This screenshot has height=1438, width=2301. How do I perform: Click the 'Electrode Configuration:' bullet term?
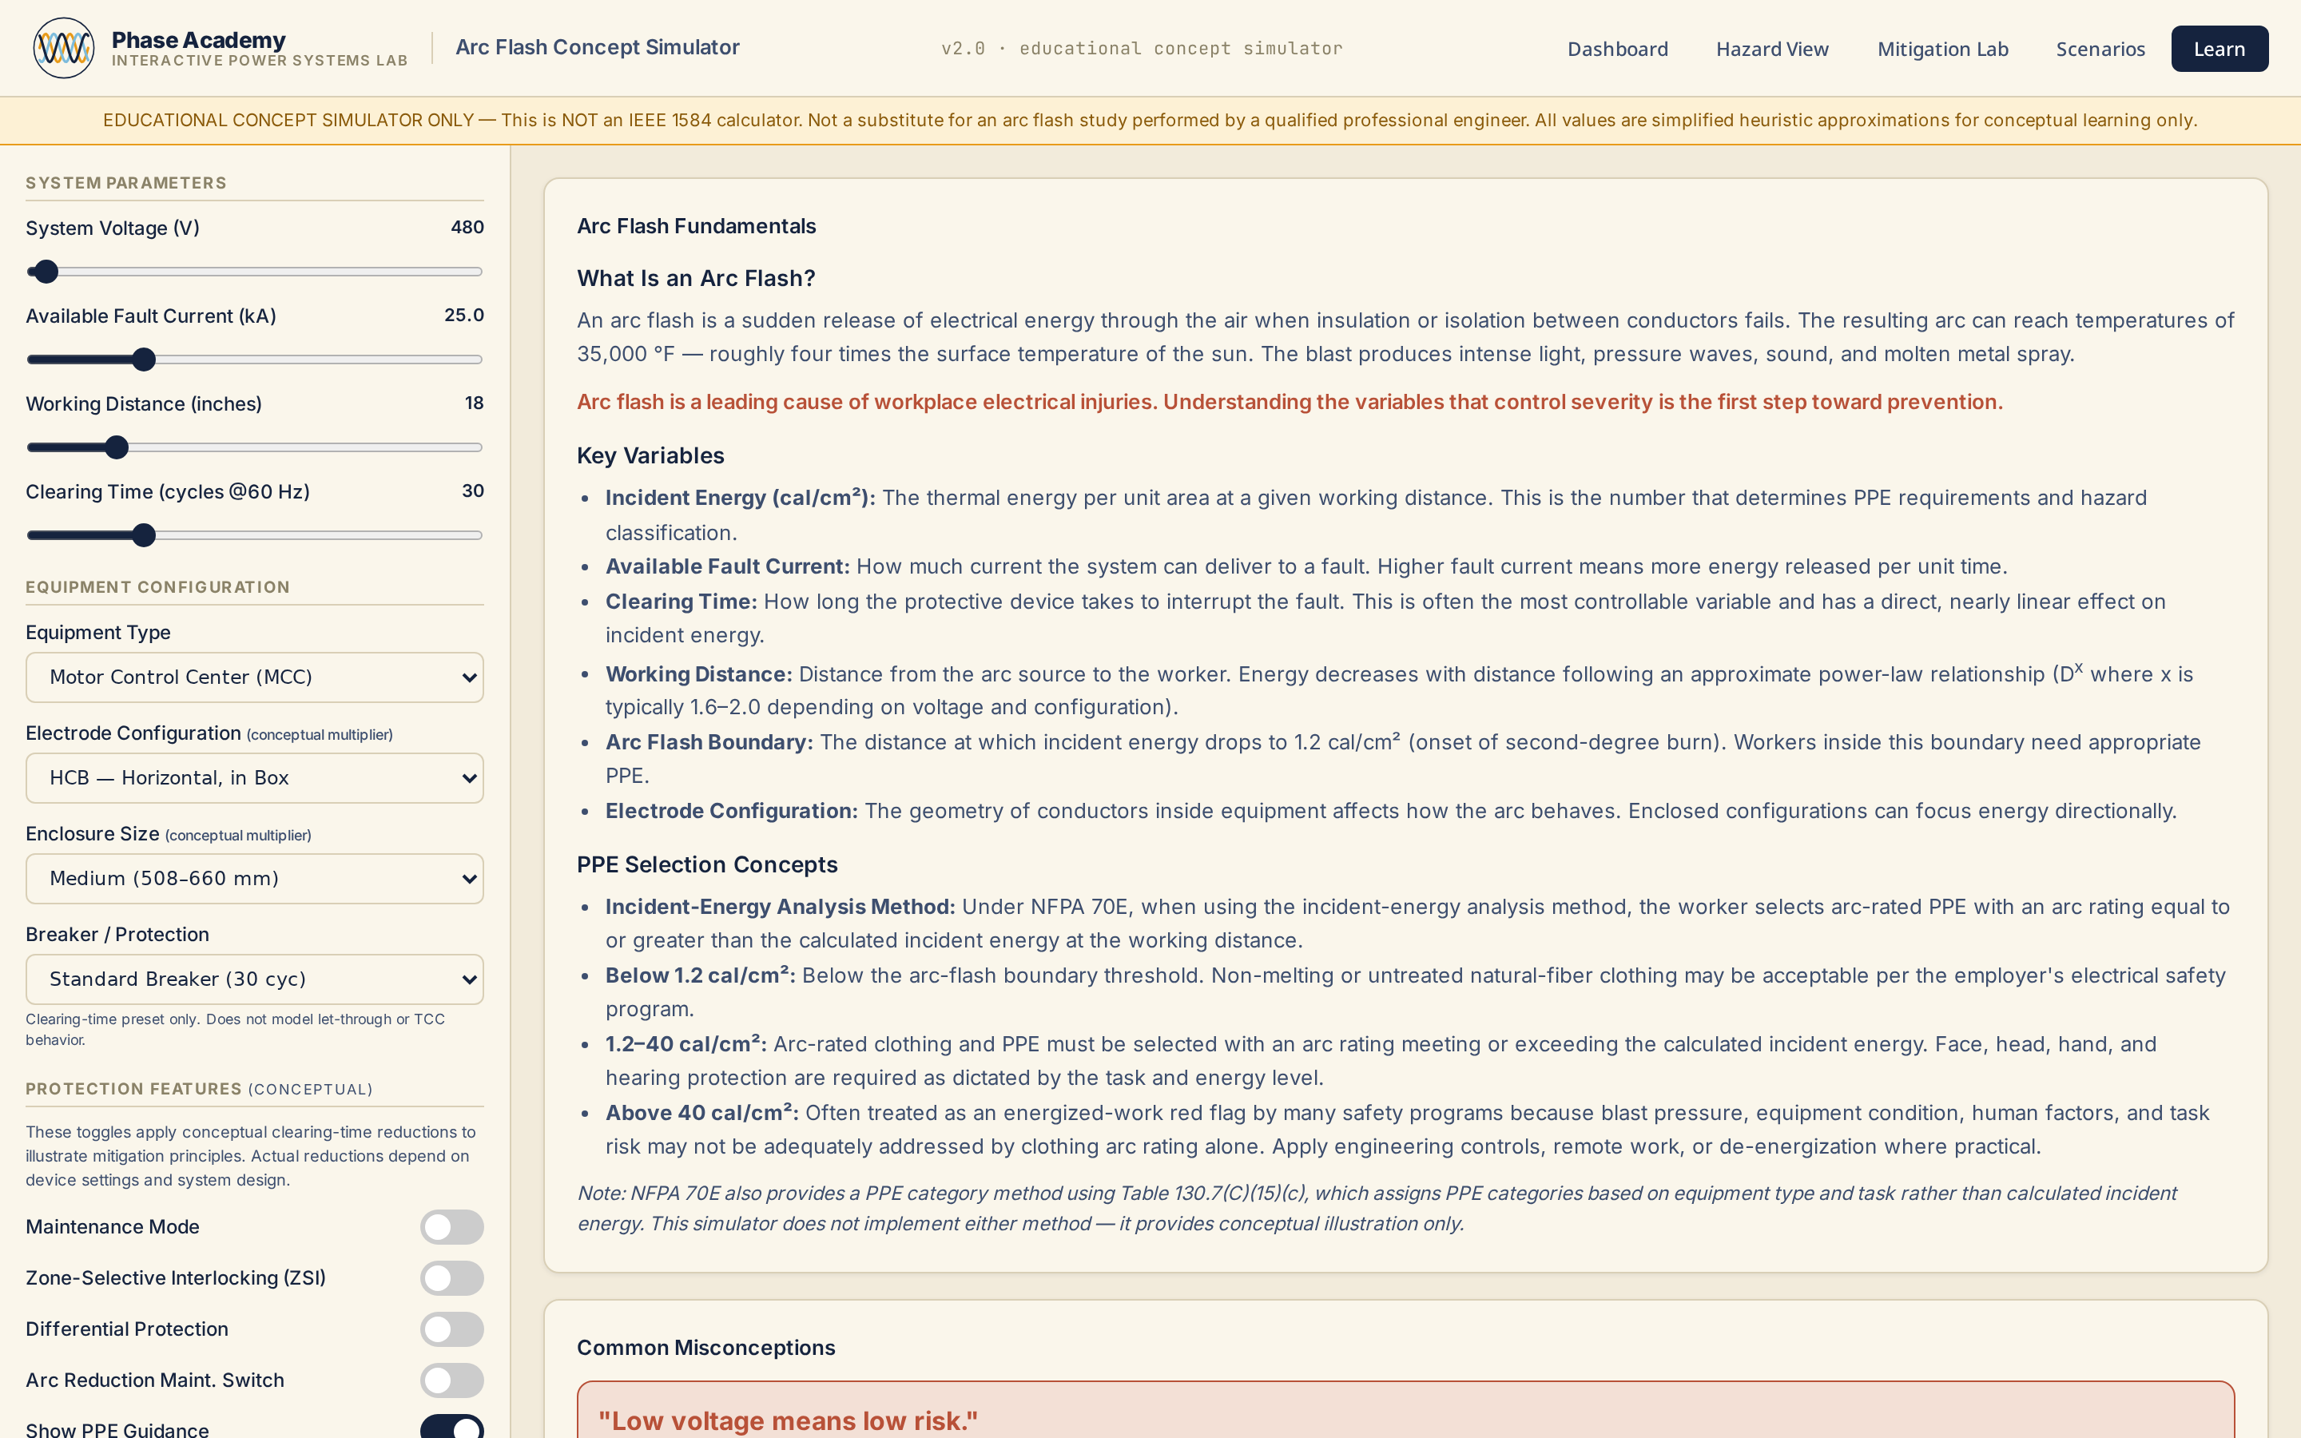click(732, 811)
